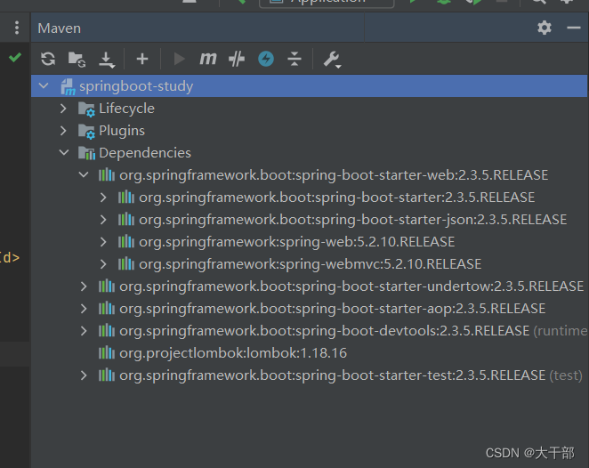Screen dimensions: 589x468
Task: Expand the Plugins node
Action: pyautogui.click(x=63, y=131)
